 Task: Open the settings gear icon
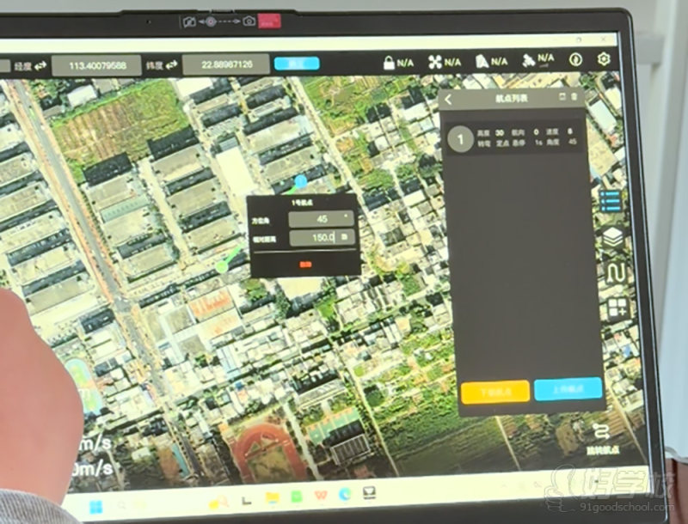click(605, 58)
